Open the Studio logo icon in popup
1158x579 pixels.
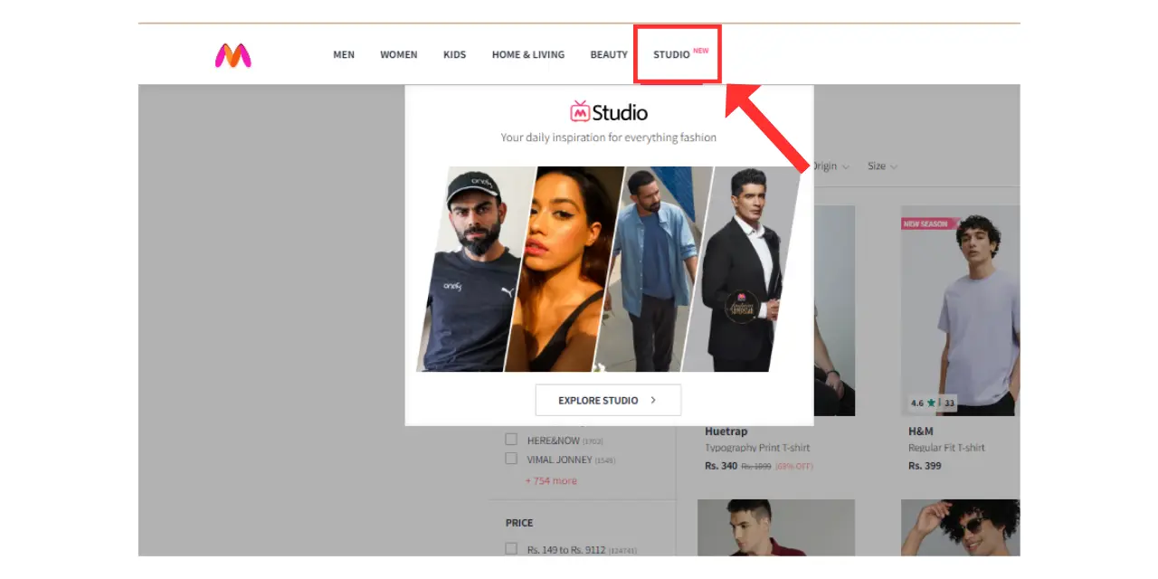pyautogui.click(x=580, y=111)
